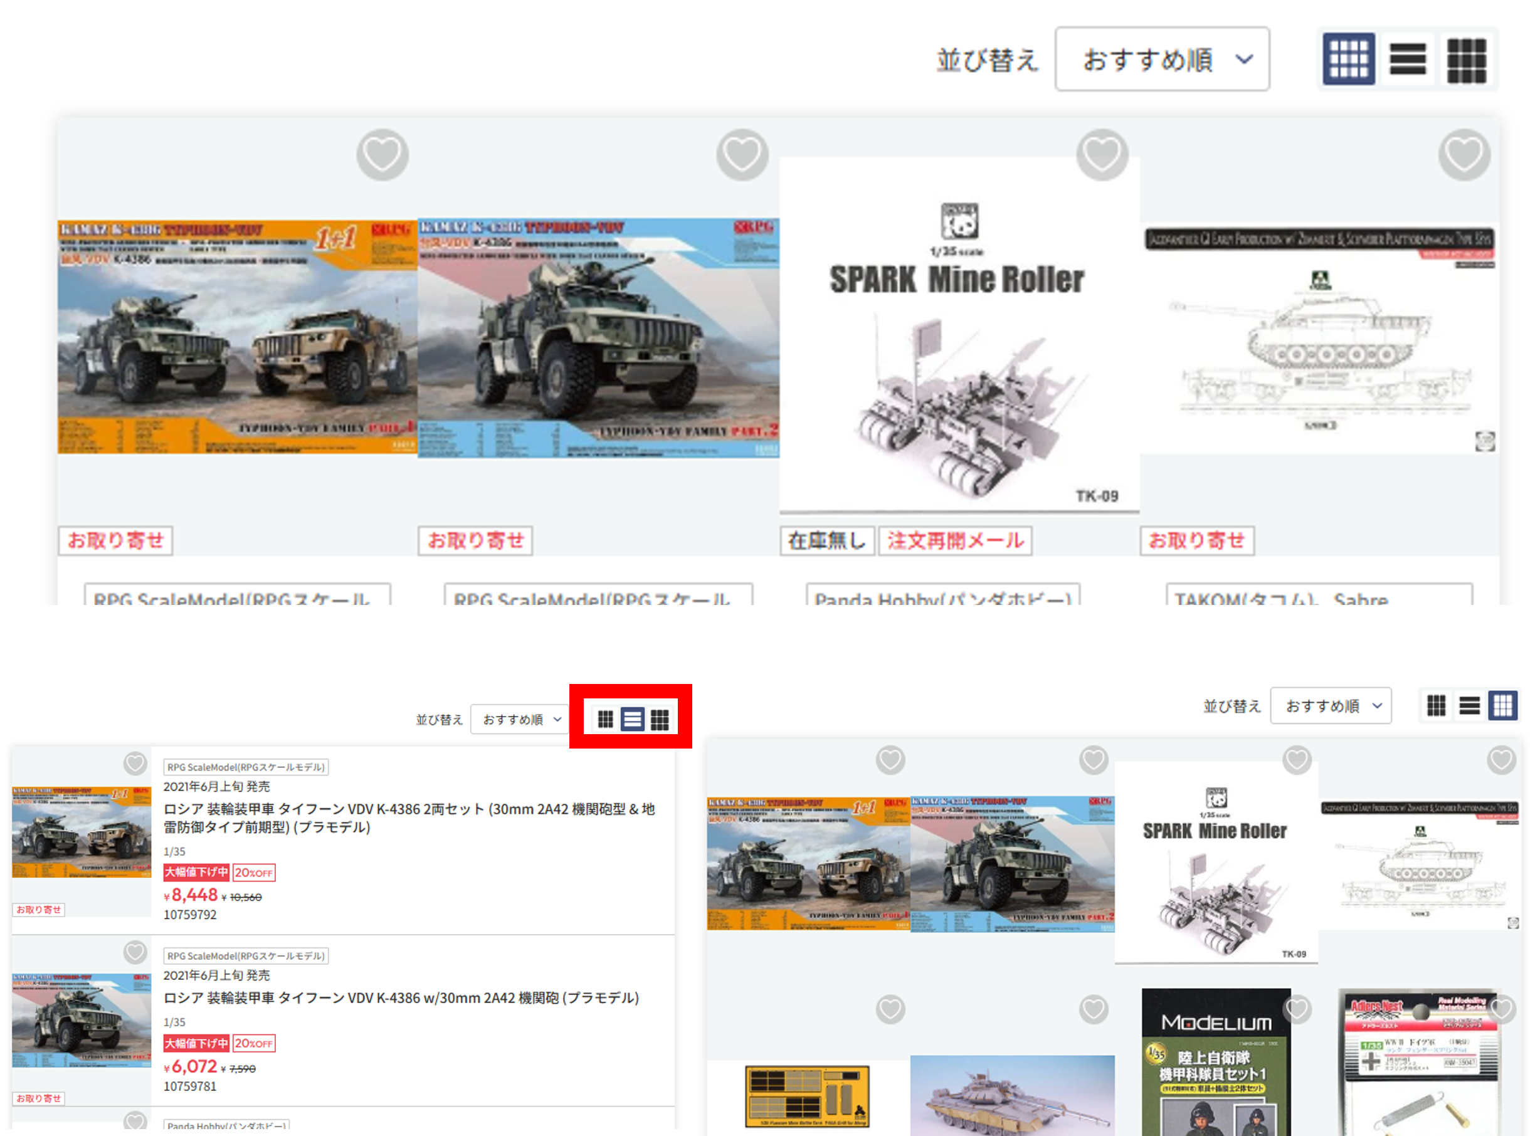Click the highlighted grid view icon in the small grid panel
The width and height of the screenshot is (1540, 1136).
pos(1504,705)
